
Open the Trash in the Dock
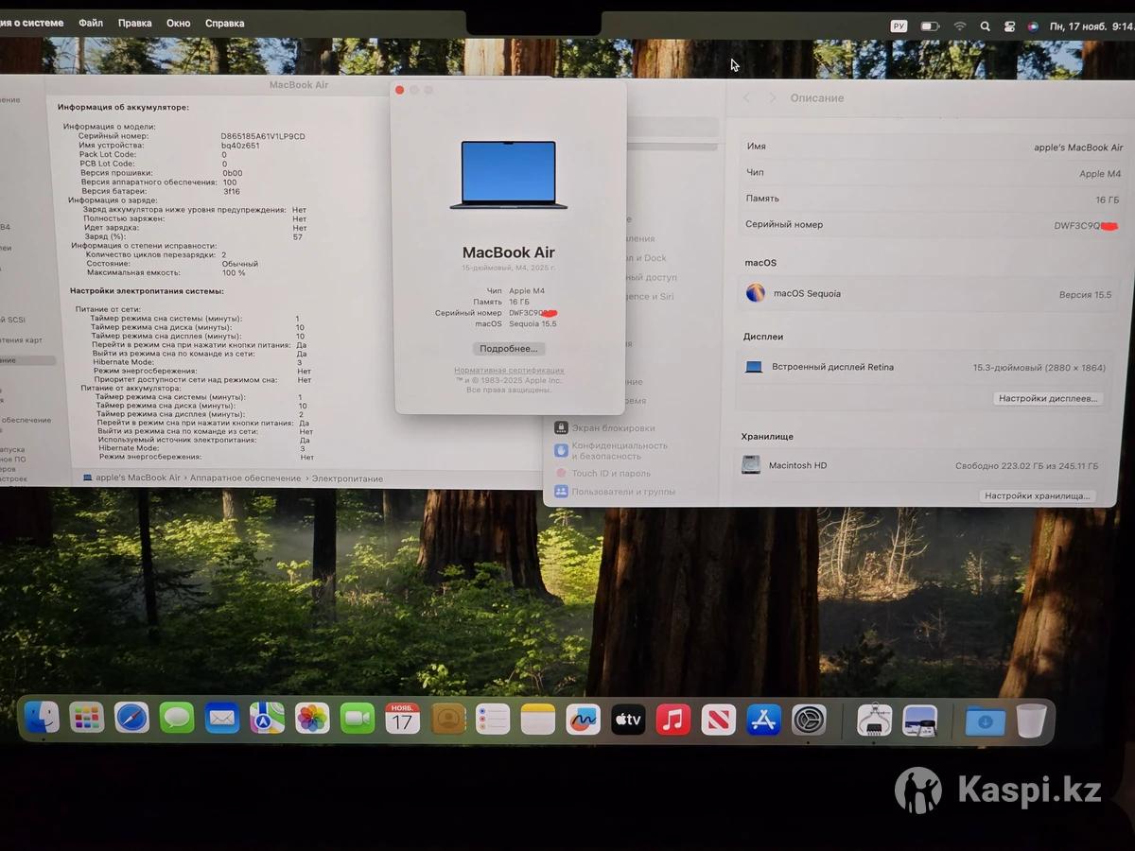[1032, 721]
